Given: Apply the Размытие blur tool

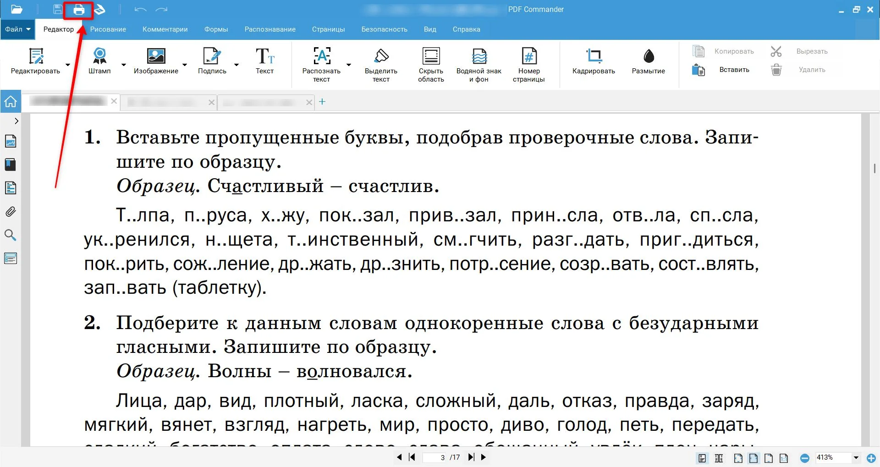Looking at the screenshot, I should point(648,60).
